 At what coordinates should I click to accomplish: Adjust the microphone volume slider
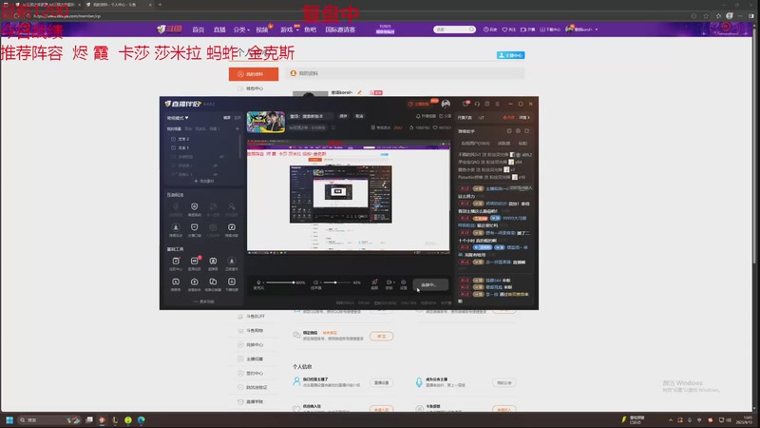[279, 282]
